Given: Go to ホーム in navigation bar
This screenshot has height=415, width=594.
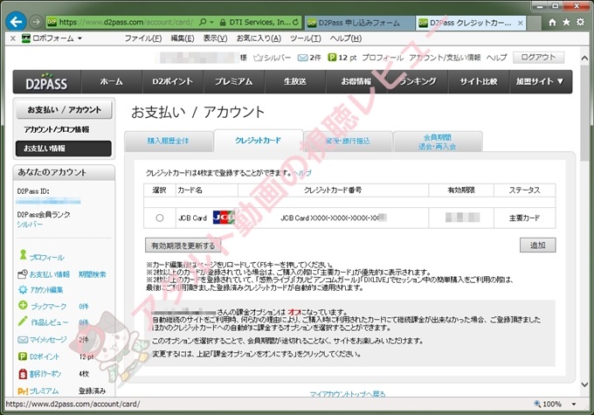Looking at the screenshot, I should click(112, 81).
